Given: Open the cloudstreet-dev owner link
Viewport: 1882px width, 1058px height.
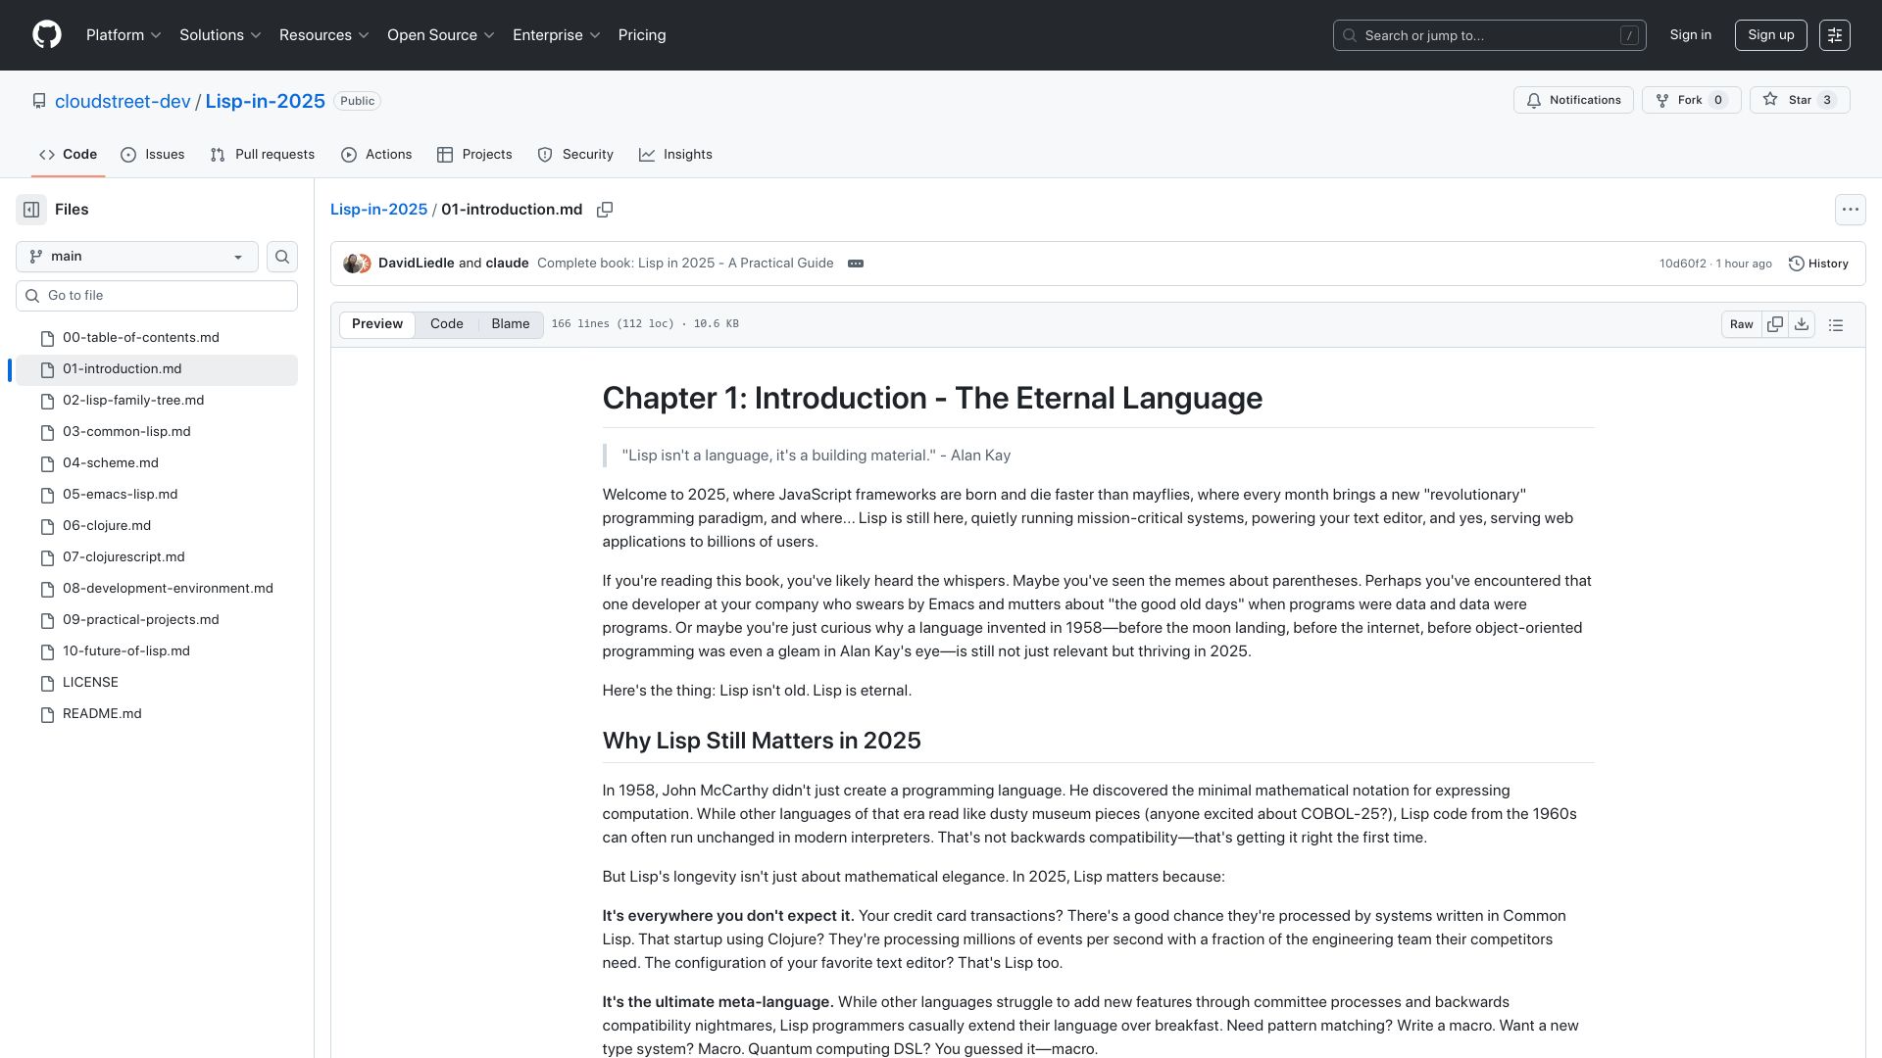Looking at the screenshot, I should pyautogui.click(x=123, y=101).
